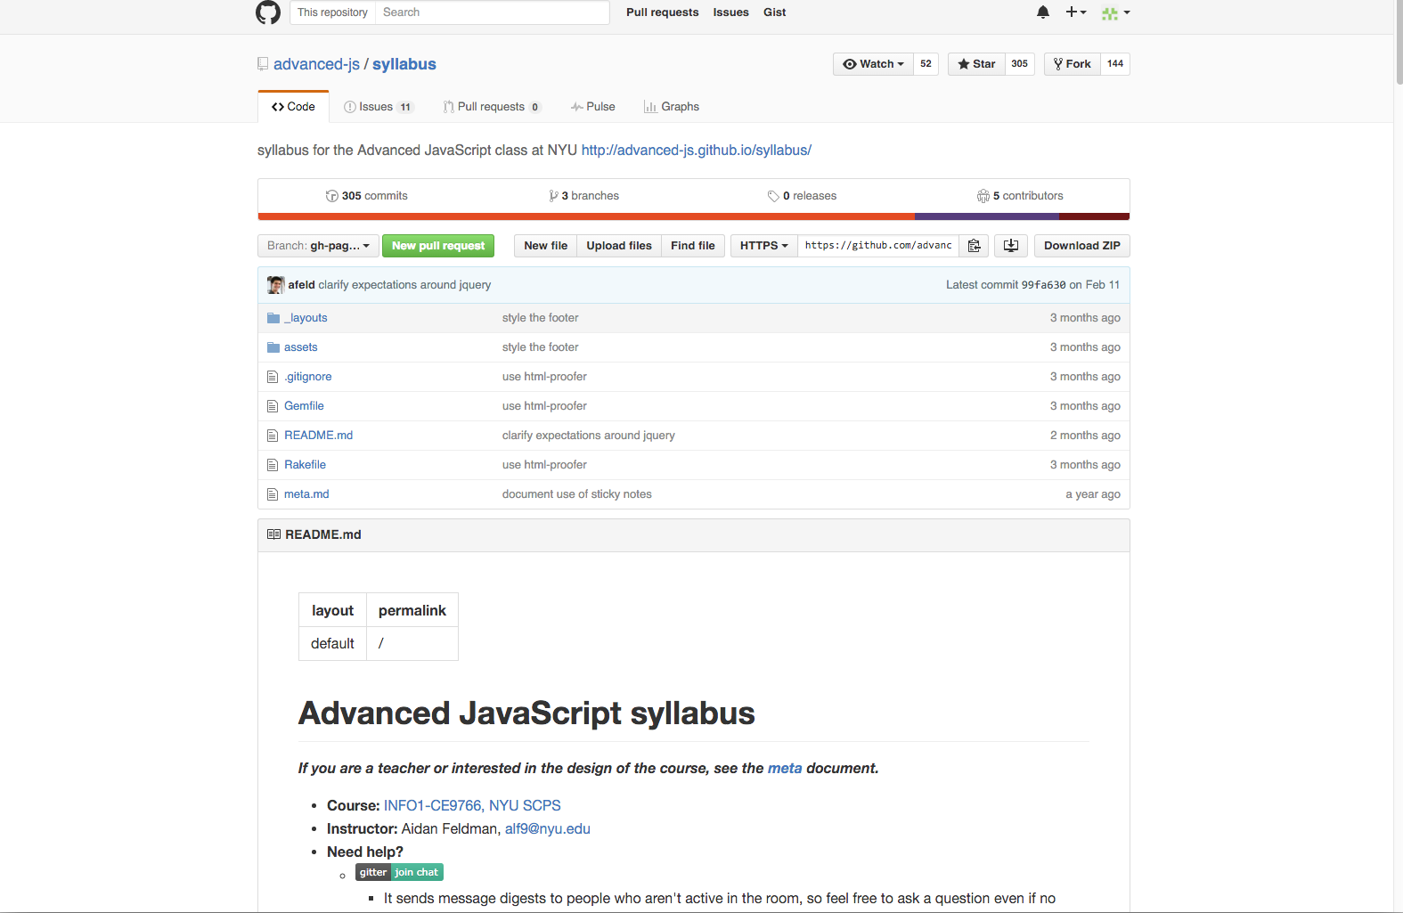Click the assets folder icon
1403x913 pixels.
pos(273,347)
